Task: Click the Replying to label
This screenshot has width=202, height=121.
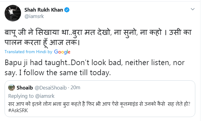Action: (x=21, y=96)
